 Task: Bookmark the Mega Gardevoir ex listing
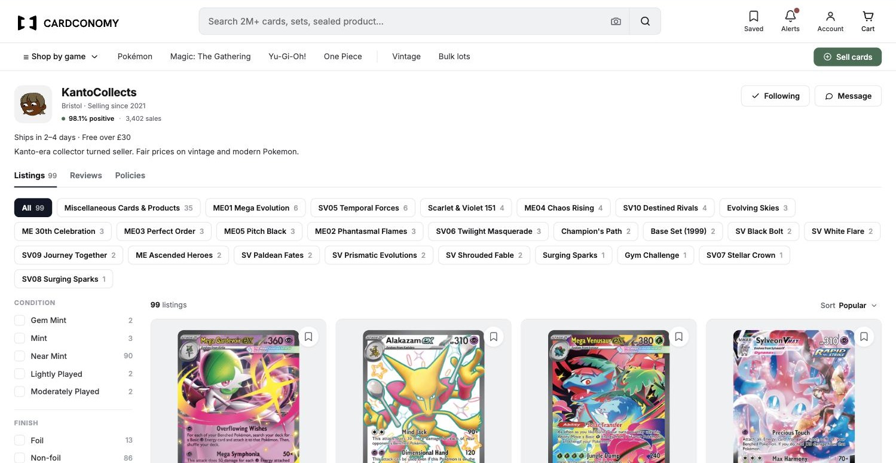[x=308, y=337]
